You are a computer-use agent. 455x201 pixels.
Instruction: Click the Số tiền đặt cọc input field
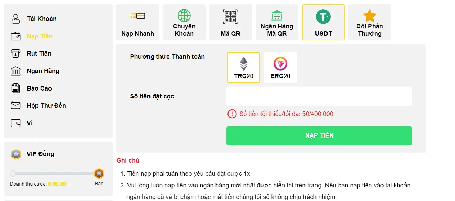(x=319, y=96)
